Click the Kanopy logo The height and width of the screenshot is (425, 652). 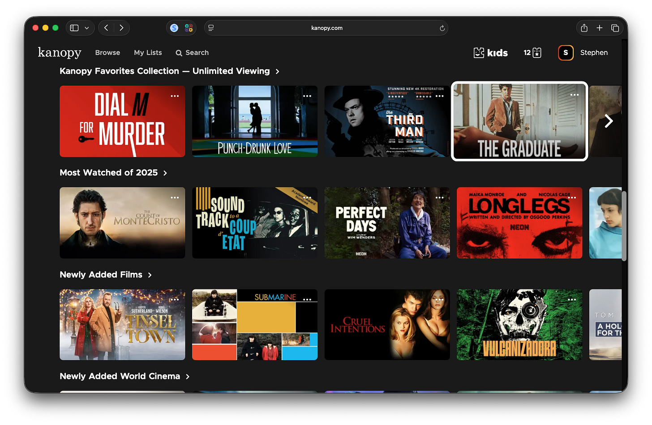pyautogui.click(x=60, y=52)
